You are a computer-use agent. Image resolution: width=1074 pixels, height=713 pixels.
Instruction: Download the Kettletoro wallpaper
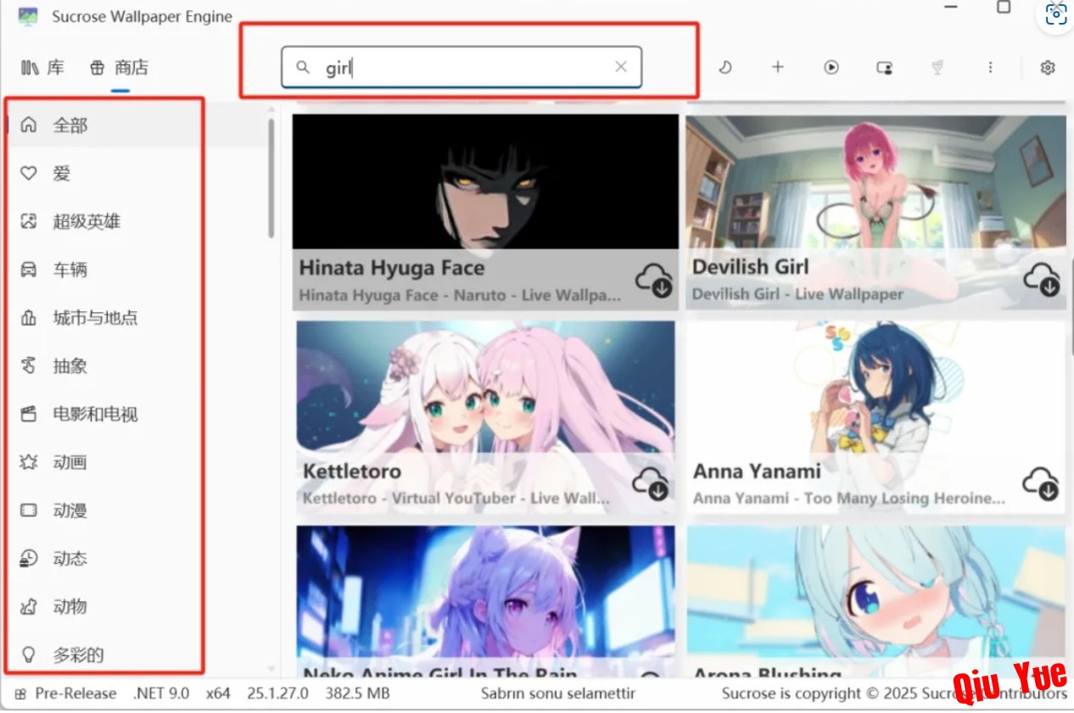tap(651, 484)
